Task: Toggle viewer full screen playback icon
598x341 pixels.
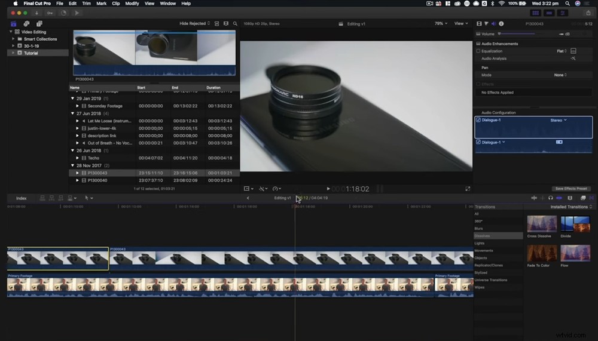Action: pyautogui.click(x=468, y=189)
